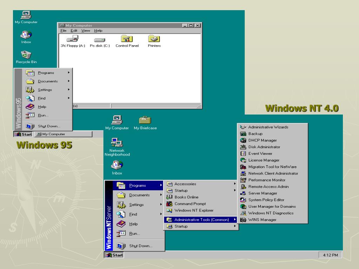Launch Event Viewer
The width and height of the screenshot is (359, 269).
point(272,153)
